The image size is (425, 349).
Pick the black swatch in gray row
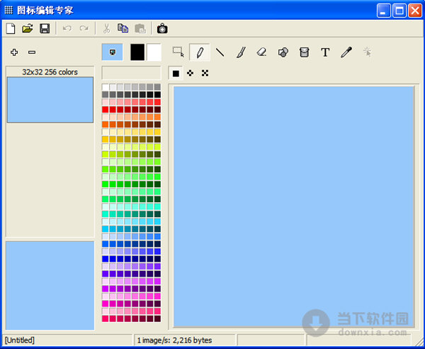pos(157,95)
